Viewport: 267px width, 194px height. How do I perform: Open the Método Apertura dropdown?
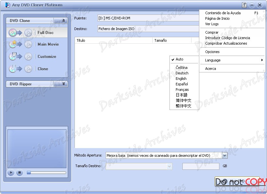[x=225, y=155]
